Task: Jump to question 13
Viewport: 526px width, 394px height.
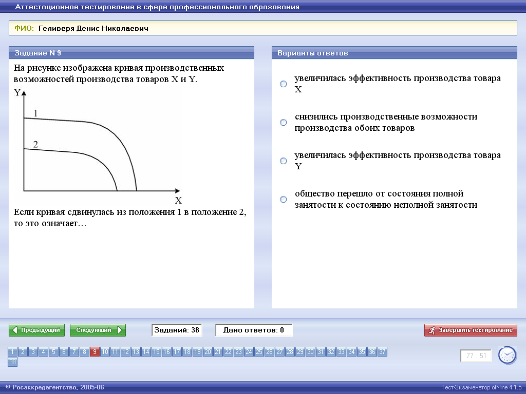Action: pos(136,352)
